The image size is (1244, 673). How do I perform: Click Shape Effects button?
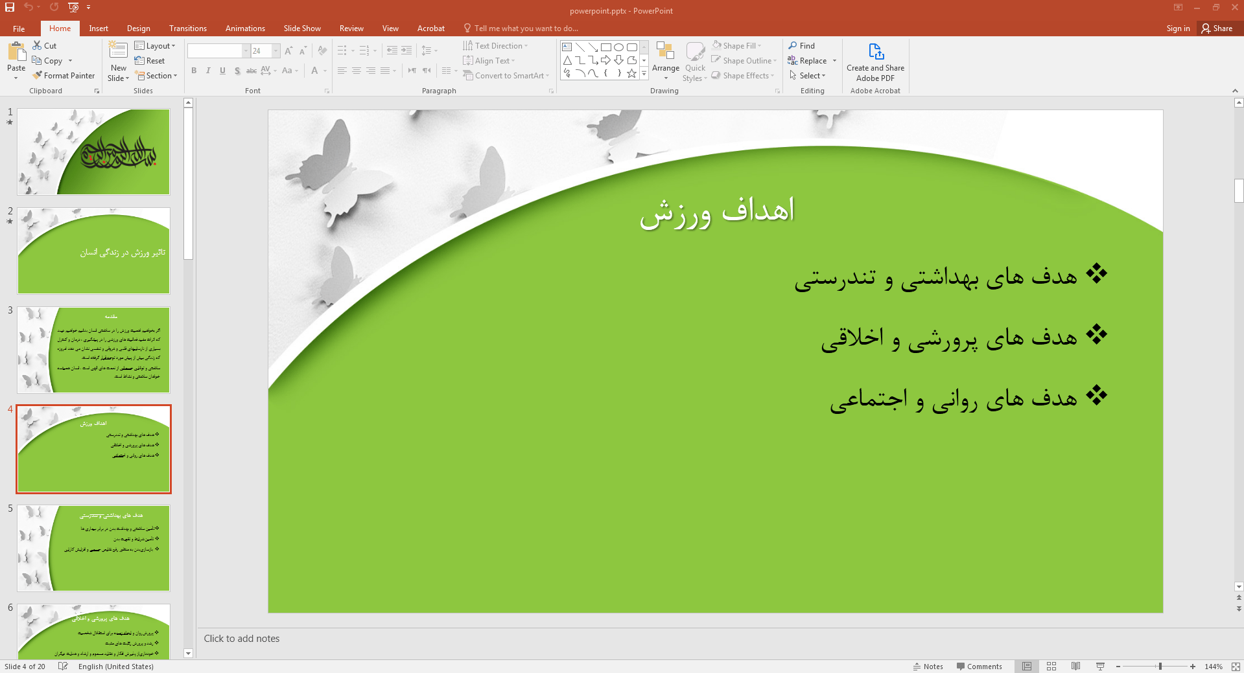tap(743, 75)
